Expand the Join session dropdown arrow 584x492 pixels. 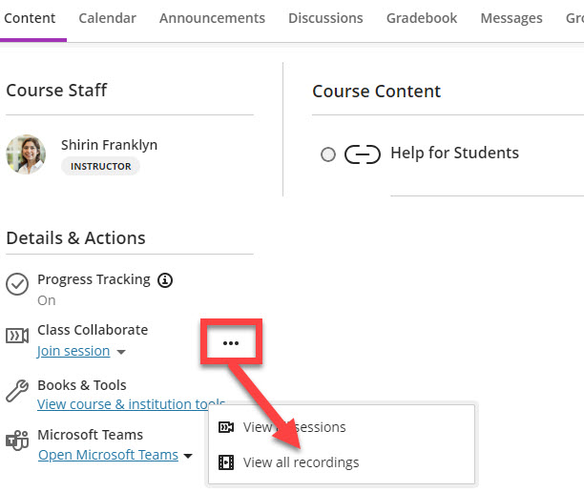tap(120, 352)
